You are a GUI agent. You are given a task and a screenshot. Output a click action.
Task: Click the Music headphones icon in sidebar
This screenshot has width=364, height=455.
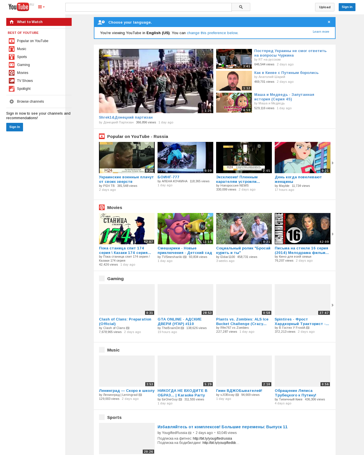(12, 49)
